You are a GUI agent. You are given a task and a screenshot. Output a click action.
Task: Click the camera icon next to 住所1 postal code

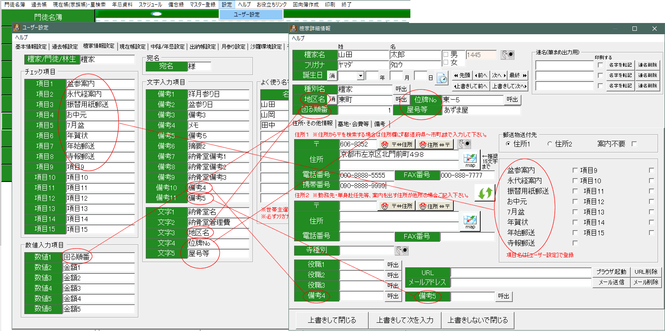[465, 144]
